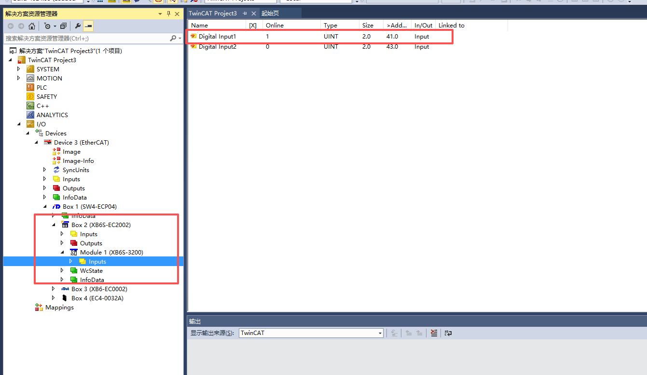Open Properties with the wrench icon
The height and width of the screenshot is (375, 647).
click(78, 26)
